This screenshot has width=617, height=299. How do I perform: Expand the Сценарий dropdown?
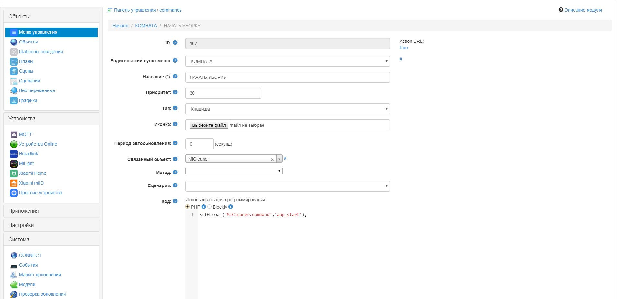tap(287, 186)
